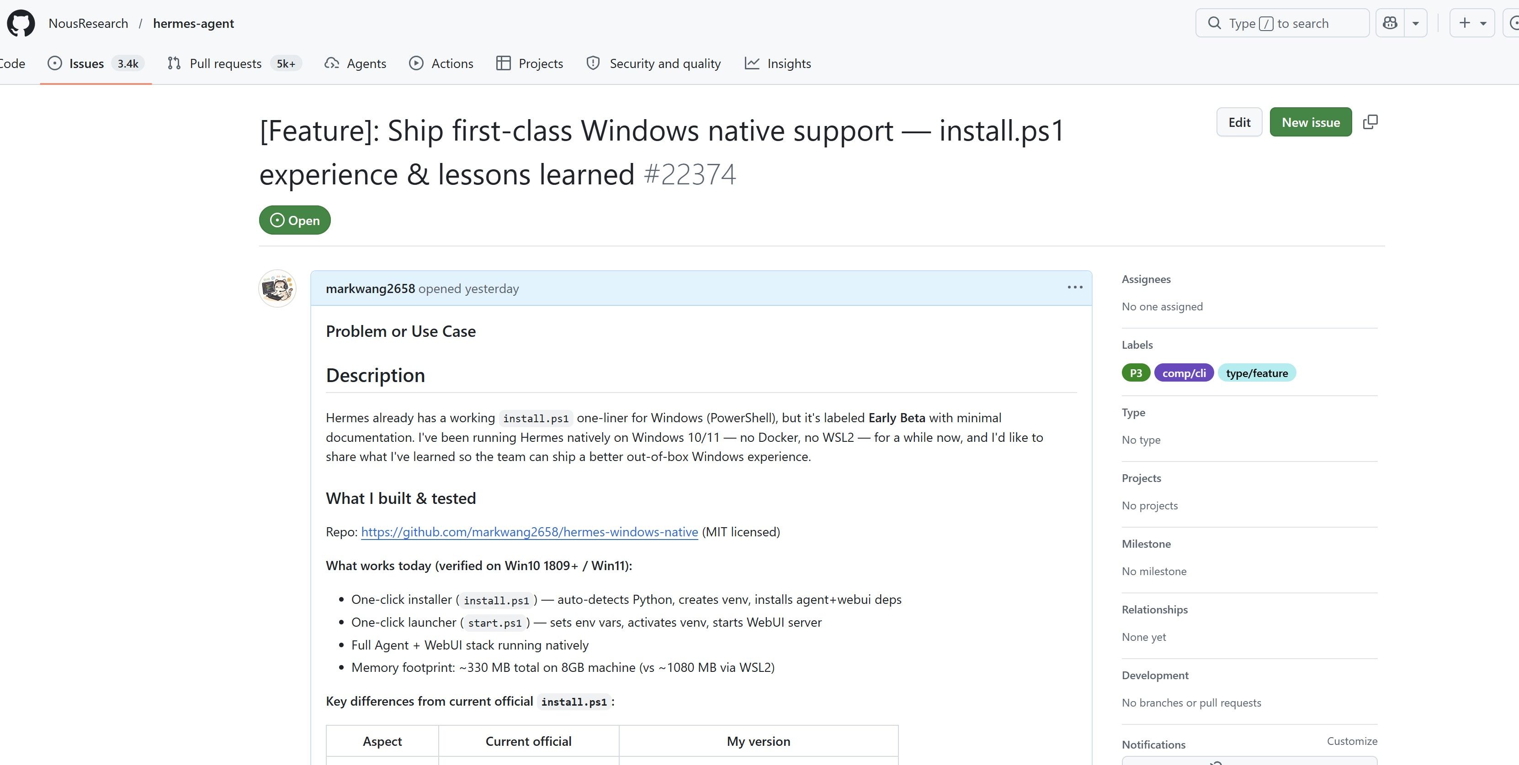Click 'No milestone' text
Viewport: 1519px width, 765px height.
[1154, 571]
